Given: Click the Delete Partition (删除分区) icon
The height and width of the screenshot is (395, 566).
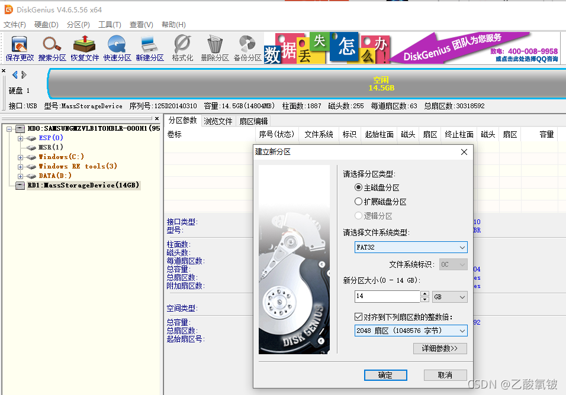Looking at the screenshot, I should 215,48.
